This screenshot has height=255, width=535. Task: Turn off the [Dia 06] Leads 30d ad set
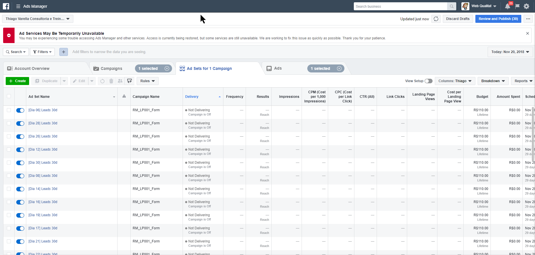click(x=20, y=110)
